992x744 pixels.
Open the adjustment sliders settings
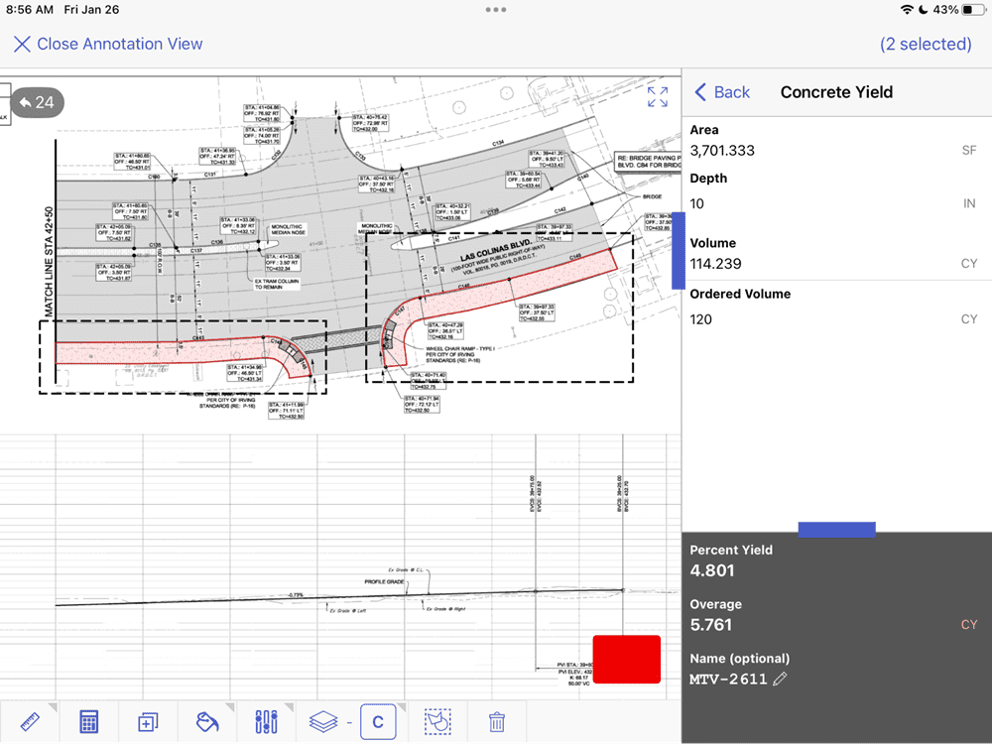tap(266, 721)
